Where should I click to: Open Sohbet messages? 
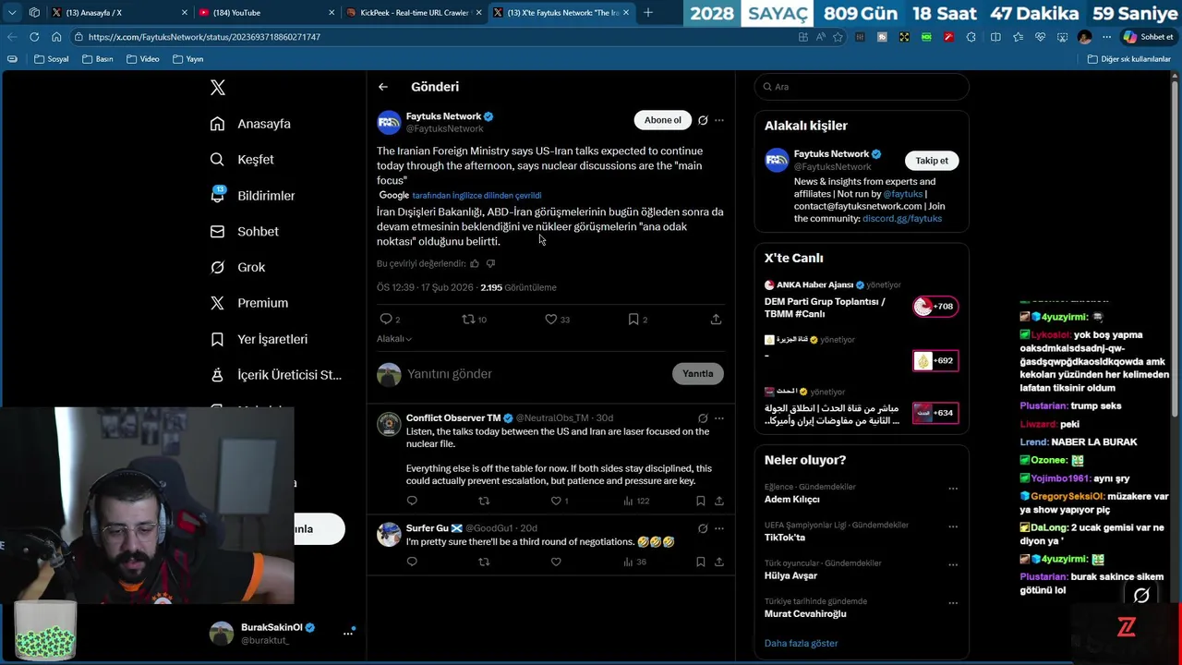pos(244,232)
